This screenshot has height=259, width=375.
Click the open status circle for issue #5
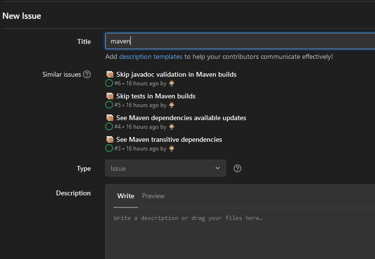click(109, 105)
